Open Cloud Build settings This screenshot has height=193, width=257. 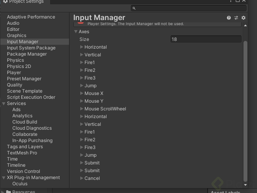[25, 122]
